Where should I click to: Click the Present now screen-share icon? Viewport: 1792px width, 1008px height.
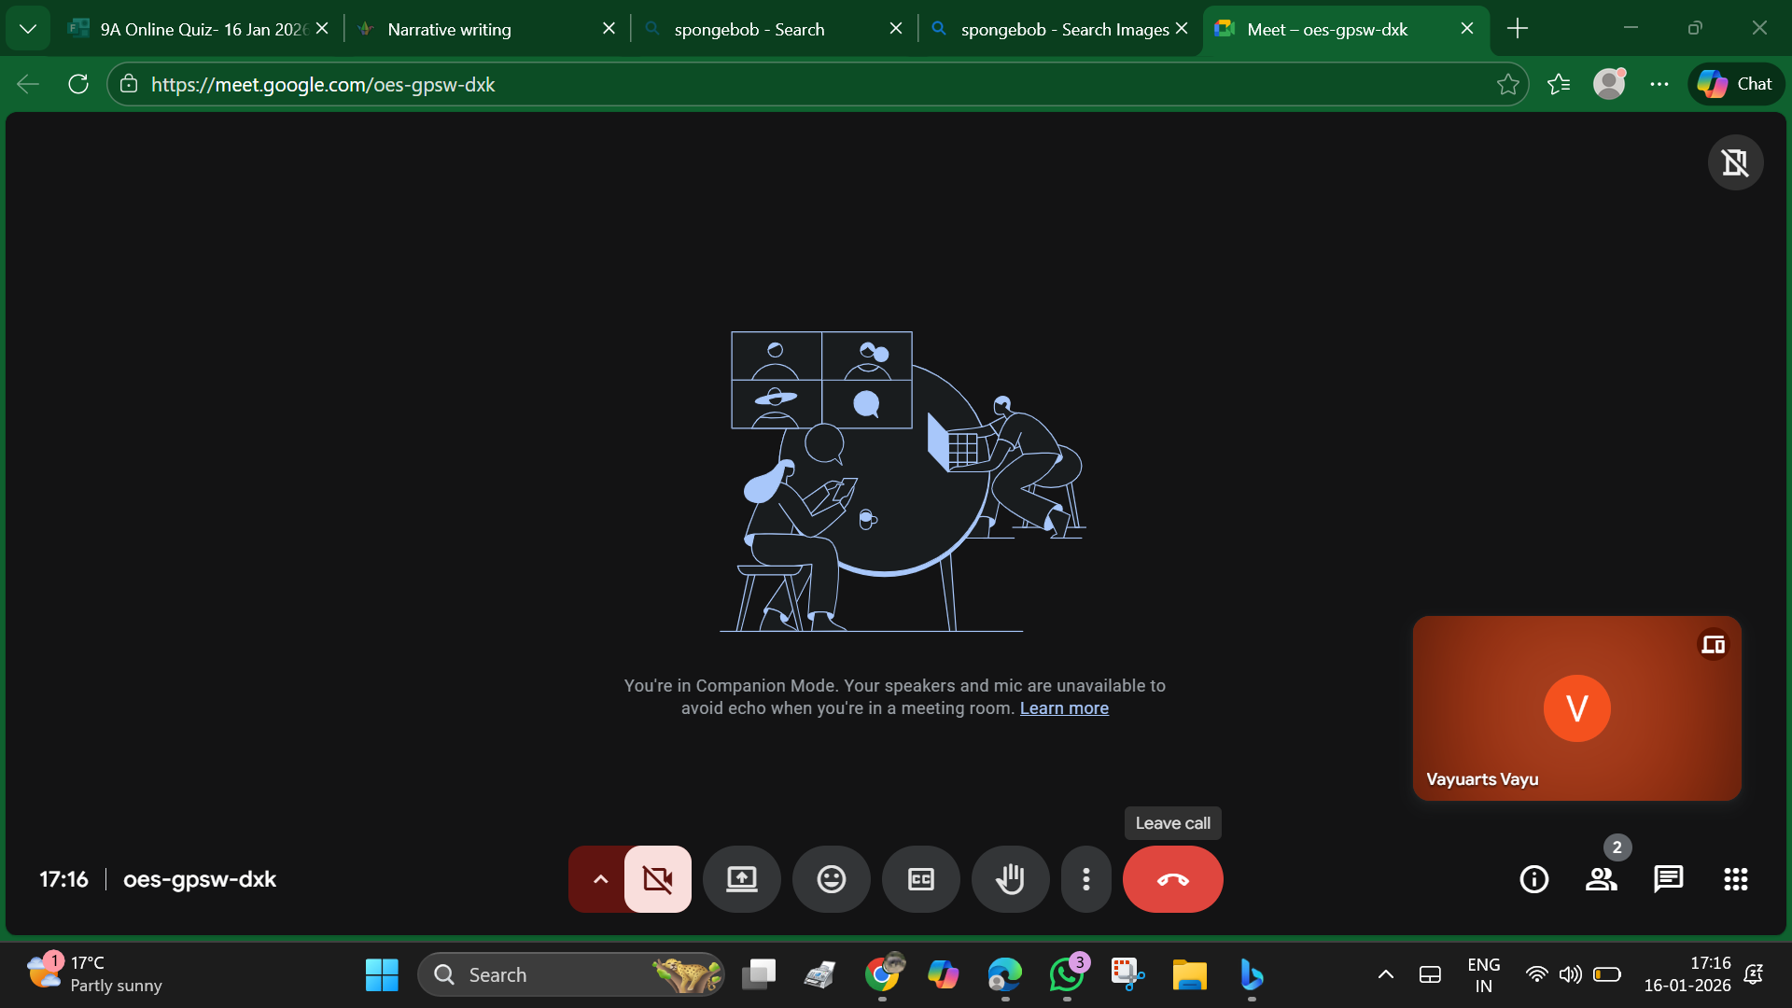(741, 879)
